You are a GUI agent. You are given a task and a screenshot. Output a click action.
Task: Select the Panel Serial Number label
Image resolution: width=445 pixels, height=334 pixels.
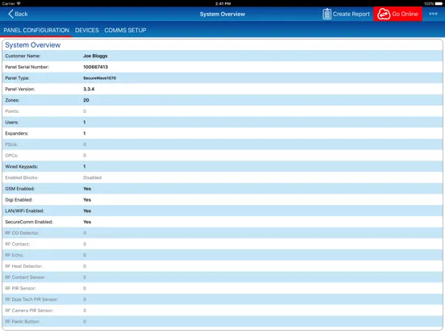tap(27, 67)
